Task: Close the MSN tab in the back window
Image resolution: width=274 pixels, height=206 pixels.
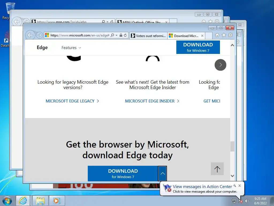Action: tap(166, 22)
